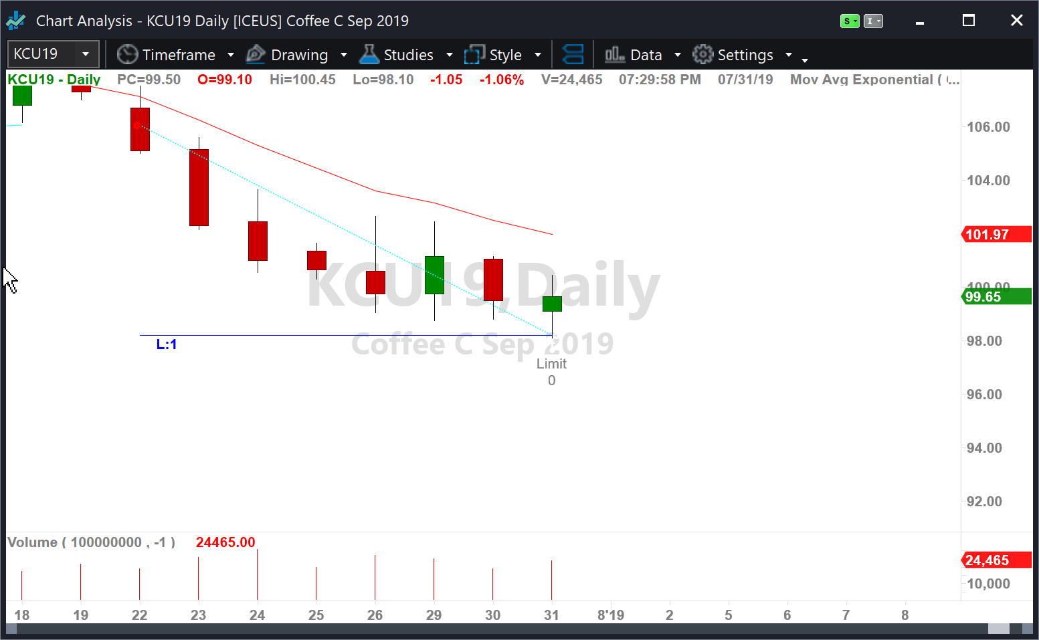This screenshot has height=640, width=1039.
Task: Click the V=24,465 volume status value
Action: point(572,80)
